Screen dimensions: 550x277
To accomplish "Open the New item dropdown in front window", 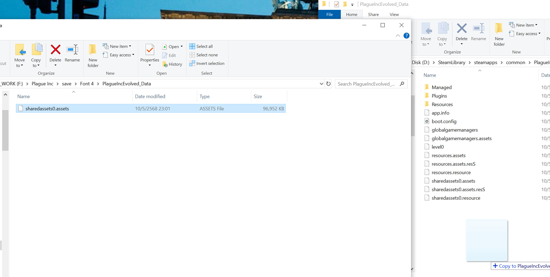I will coord(117,46).
